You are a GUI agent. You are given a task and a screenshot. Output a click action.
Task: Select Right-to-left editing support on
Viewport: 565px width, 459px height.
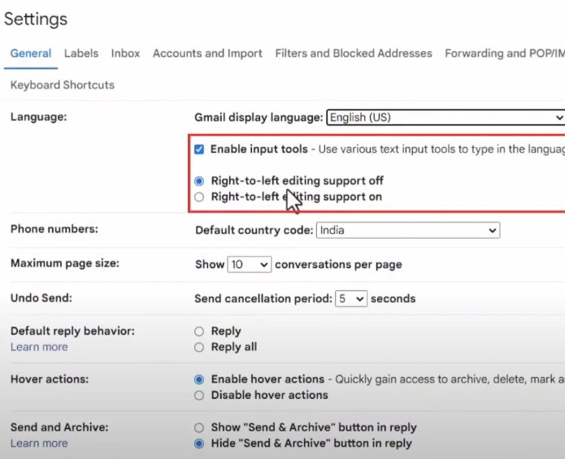point(199,197)
